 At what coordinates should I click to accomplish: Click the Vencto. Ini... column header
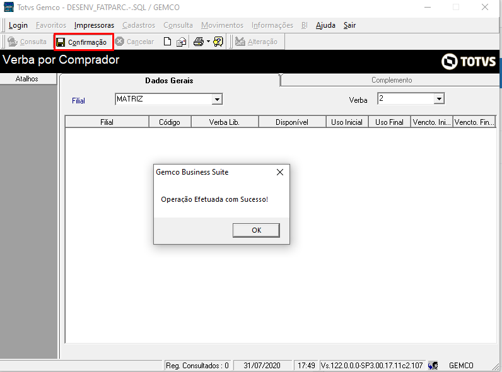[x=431, y=122]
